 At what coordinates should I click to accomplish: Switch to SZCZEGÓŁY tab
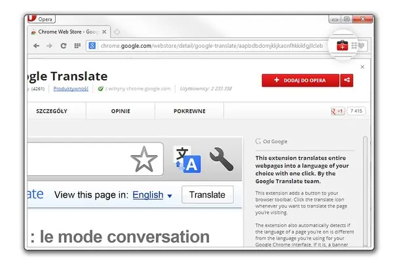tap(52, 111)
